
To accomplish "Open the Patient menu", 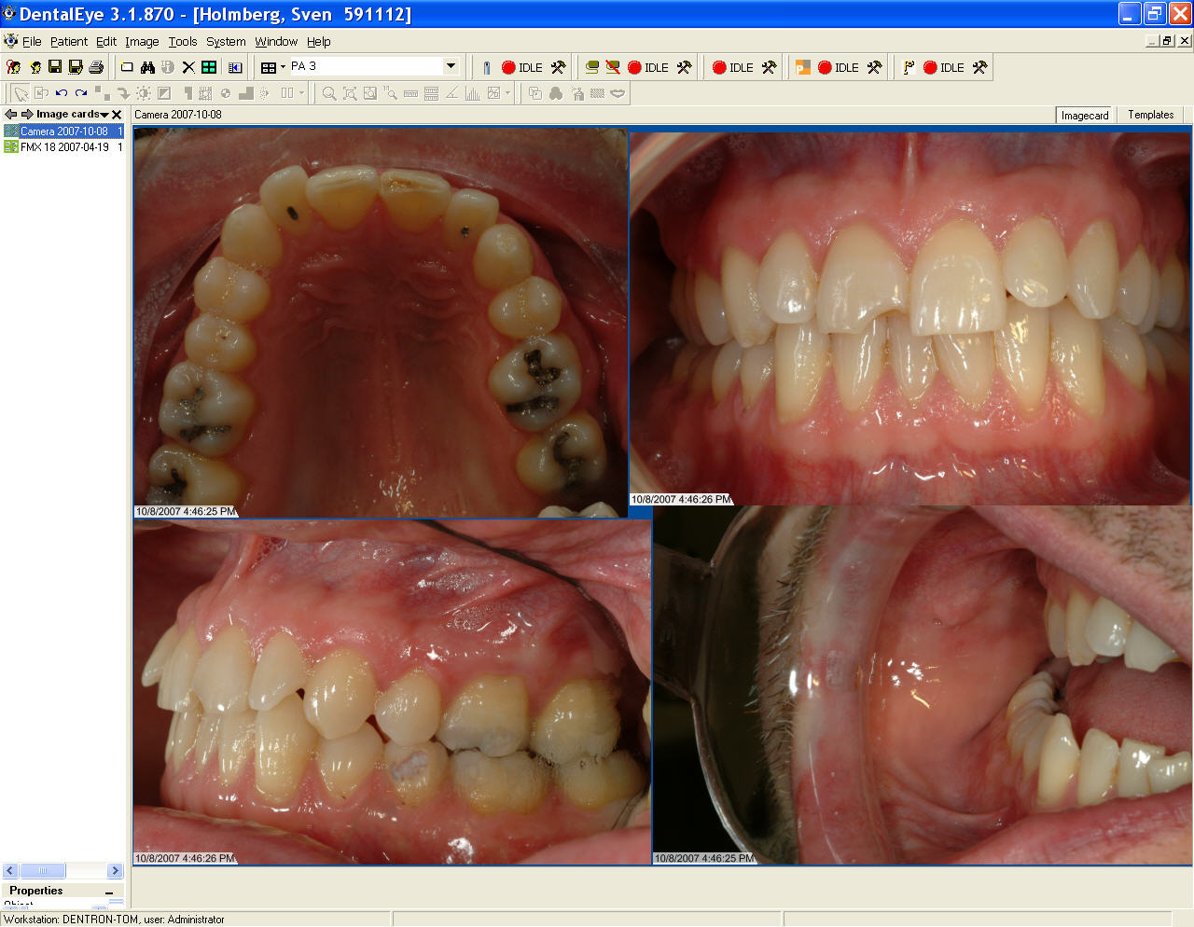I will [x=69, y=41].
